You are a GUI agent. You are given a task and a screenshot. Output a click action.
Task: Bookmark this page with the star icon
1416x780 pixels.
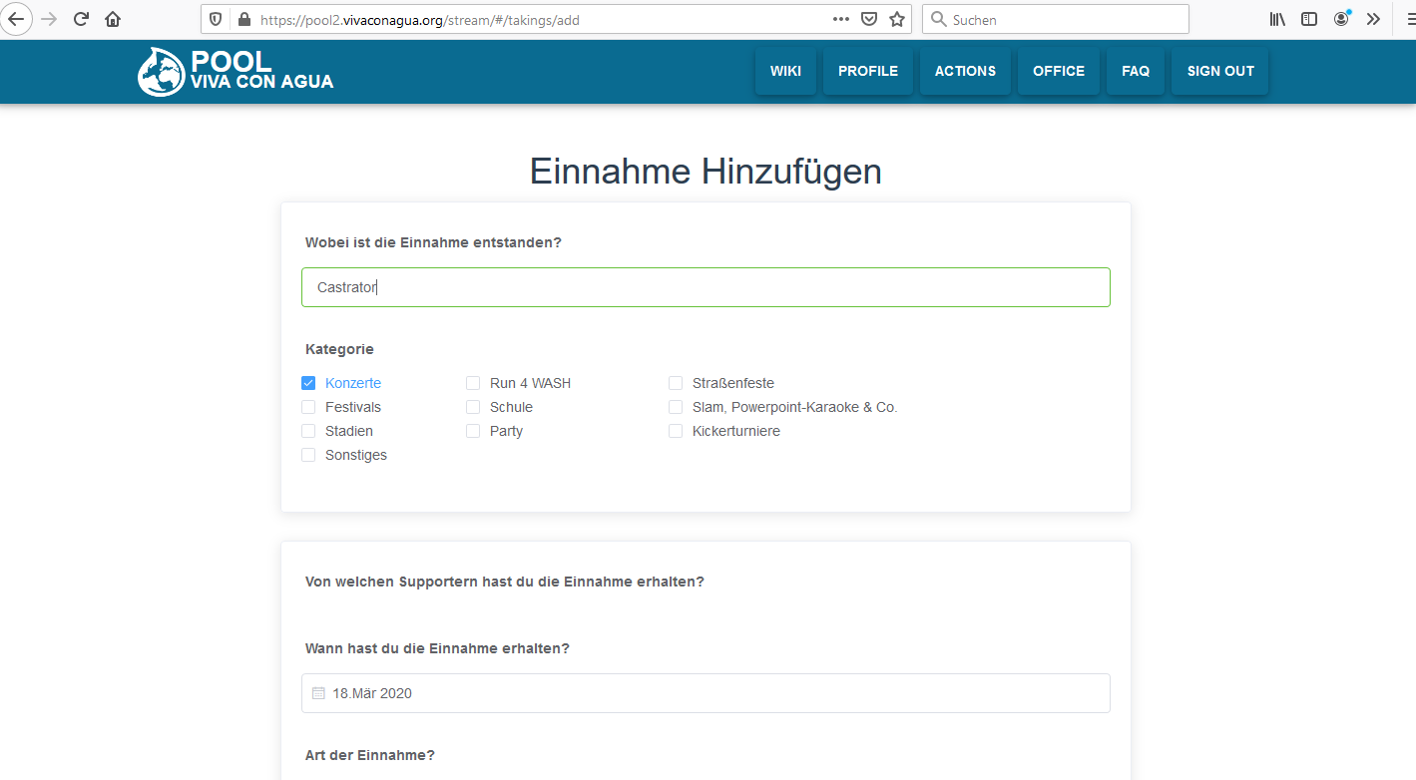point(897,19)
